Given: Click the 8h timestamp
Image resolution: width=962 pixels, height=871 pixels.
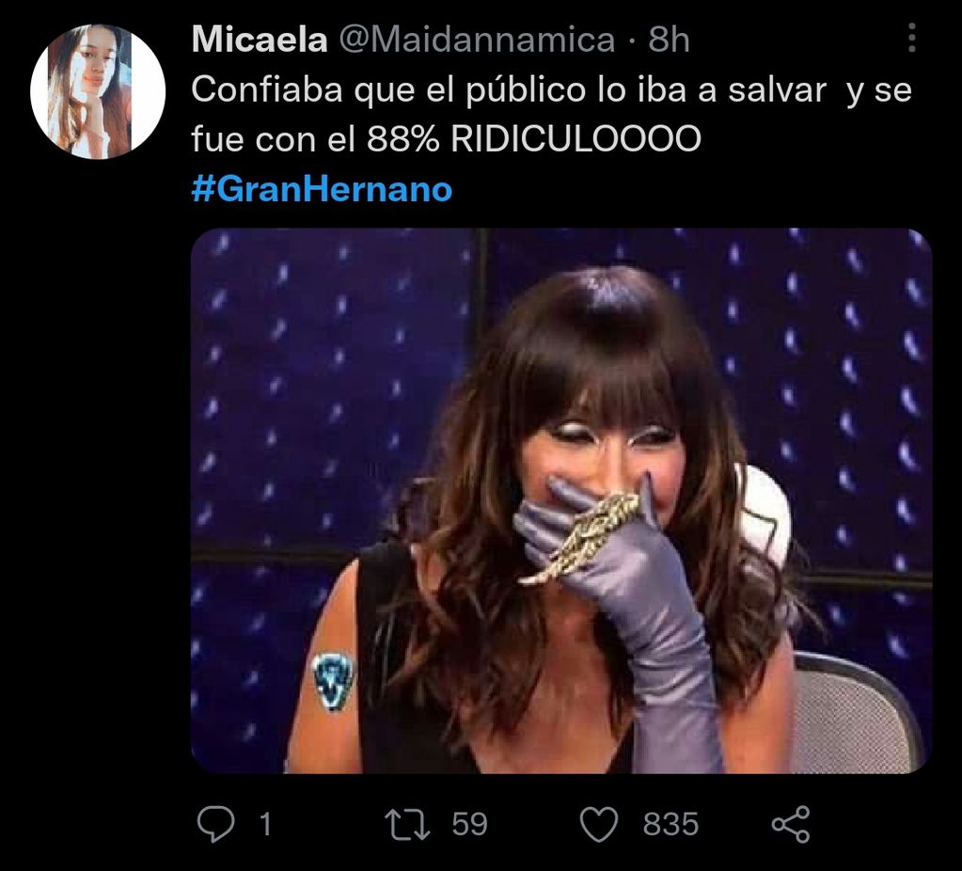Looking at the screenshot, I should (669, 40).
